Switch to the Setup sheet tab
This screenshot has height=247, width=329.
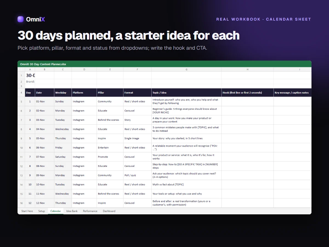point(42,211)
